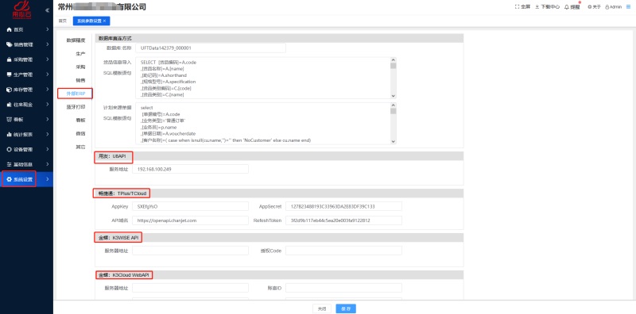
Task: Click the down arrow of 货品信息导入 textarea scrollbar
Action: tap(393, 96)
